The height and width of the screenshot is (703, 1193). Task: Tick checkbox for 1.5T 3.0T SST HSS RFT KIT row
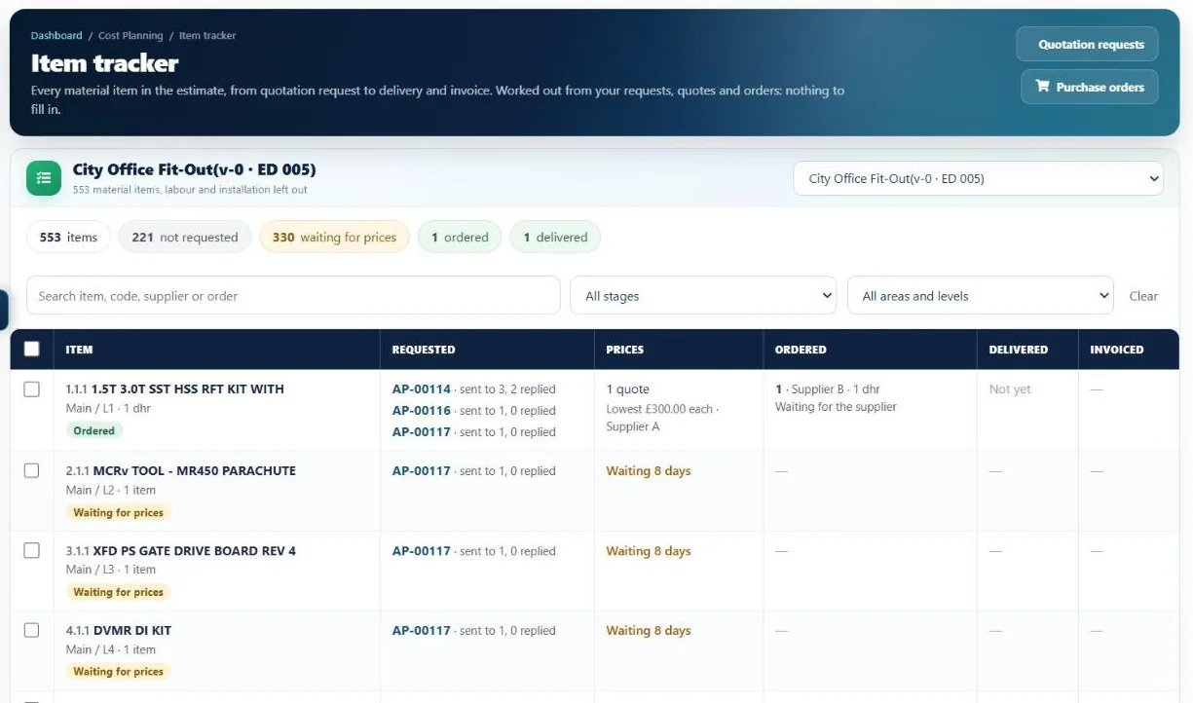click(32, 389)
